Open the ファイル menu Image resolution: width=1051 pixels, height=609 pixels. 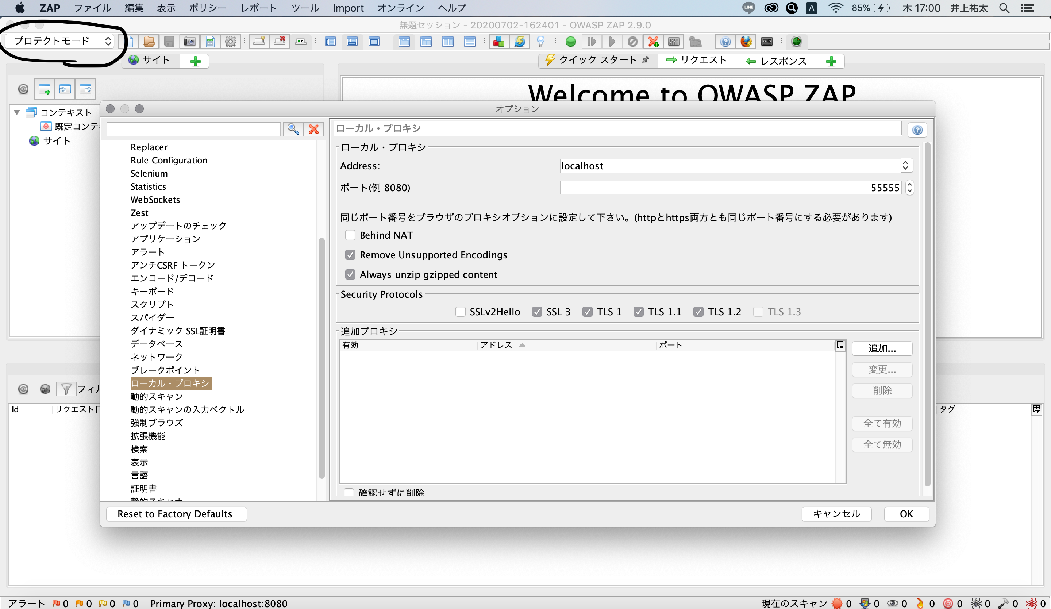tap(92, 8)
